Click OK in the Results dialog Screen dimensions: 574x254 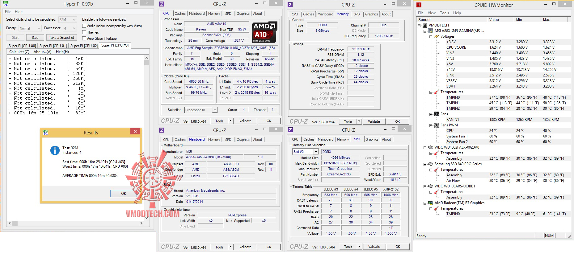pyautogui.click(x=124, y=194)
